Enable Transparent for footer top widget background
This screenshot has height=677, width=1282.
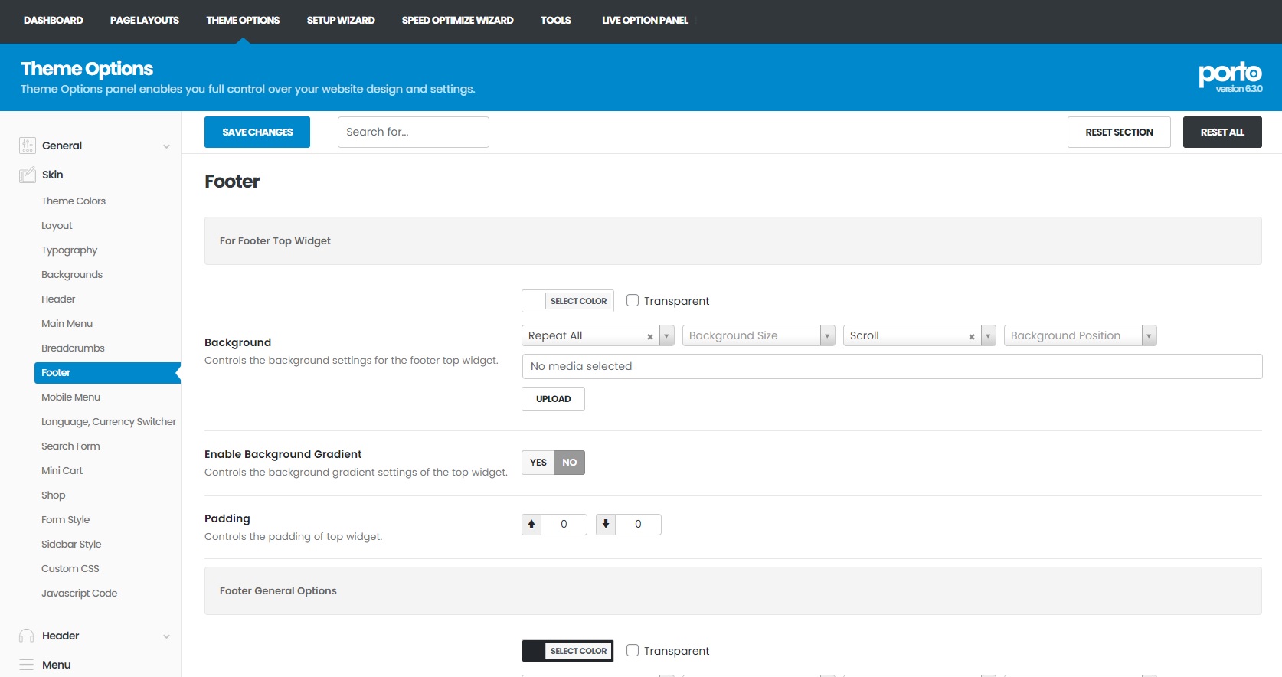(633, 301)
